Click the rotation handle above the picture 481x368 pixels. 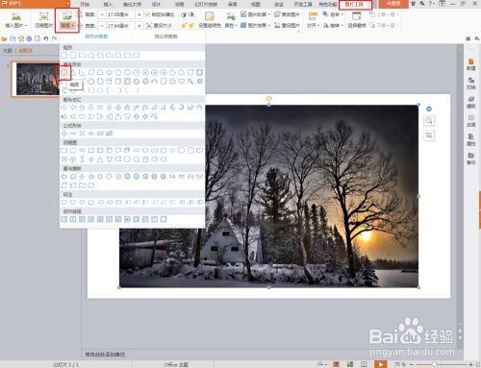tap(269, 99)
